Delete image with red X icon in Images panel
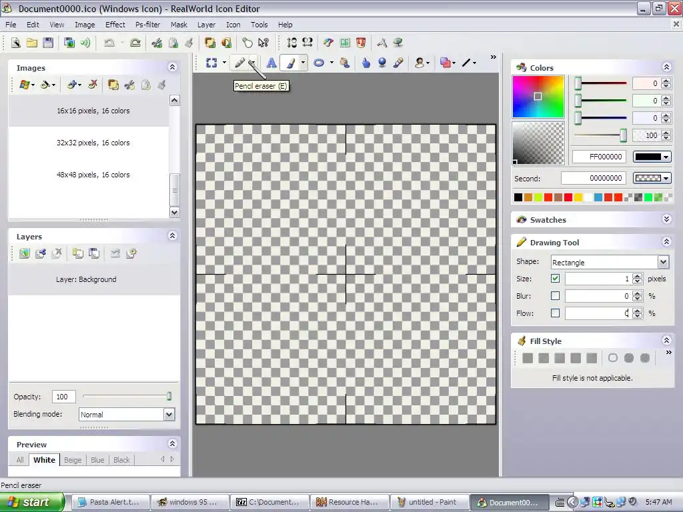Screen dimensions: 683x512 [x=92, y=85]
